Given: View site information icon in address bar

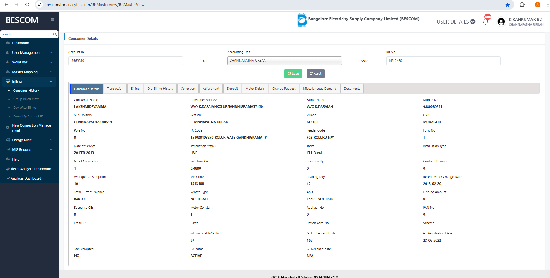Looking at the screenshot, I should pyautogui.click(x=40, y=5).
